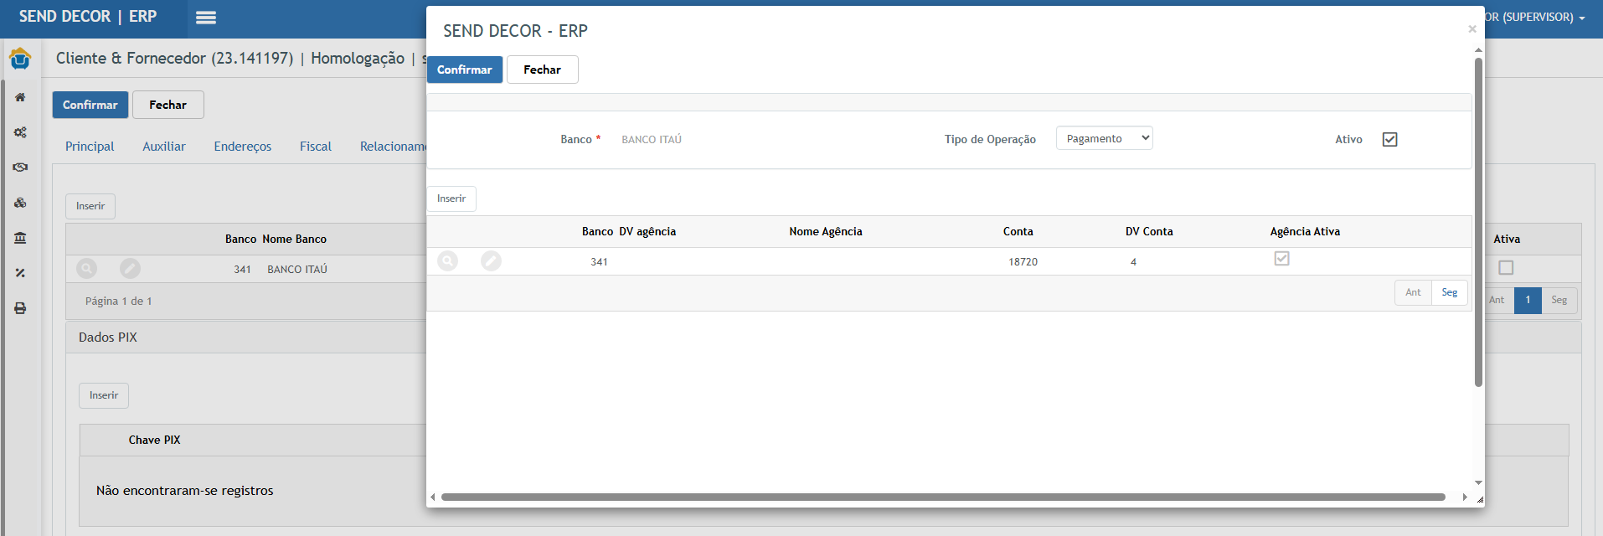Image resolution: width=1603 pixels, height=536 pixels.
Task: Open the stacked boxes sidebar icon
Action: coord(20,203)
